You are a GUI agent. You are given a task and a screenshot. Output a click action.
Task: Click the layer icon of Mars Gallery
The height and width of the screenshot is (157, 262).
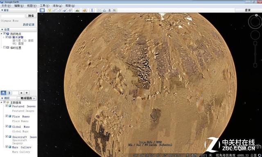tap(10, 147)
